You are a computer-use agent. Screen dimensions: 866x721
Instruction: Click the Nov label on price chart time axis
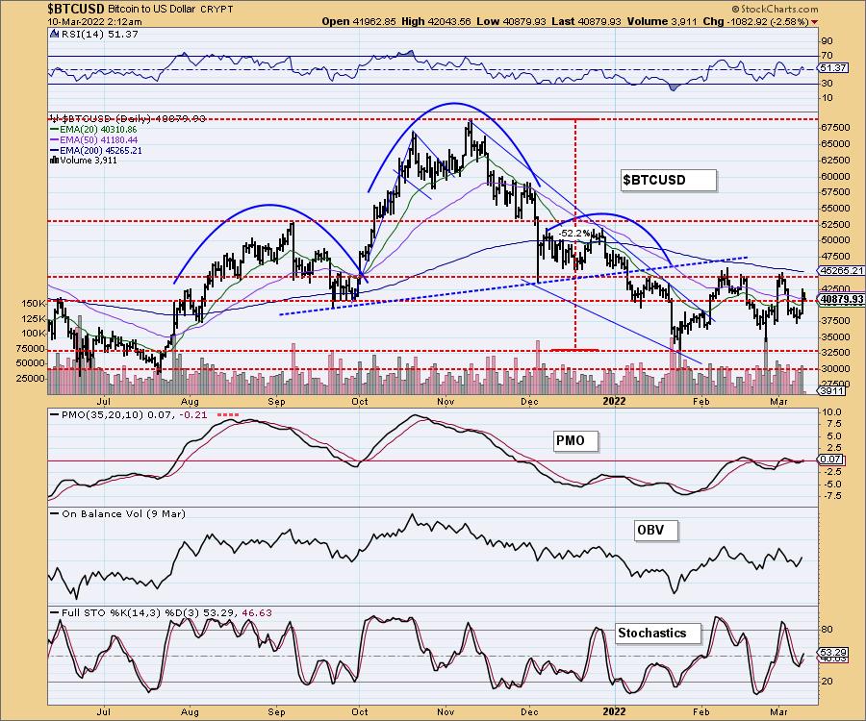pyautogui.click(x=446, y=401)
